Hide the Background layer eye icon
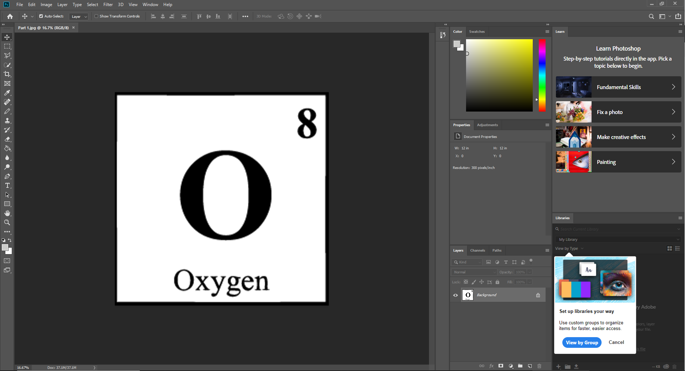 coord(455,295)
